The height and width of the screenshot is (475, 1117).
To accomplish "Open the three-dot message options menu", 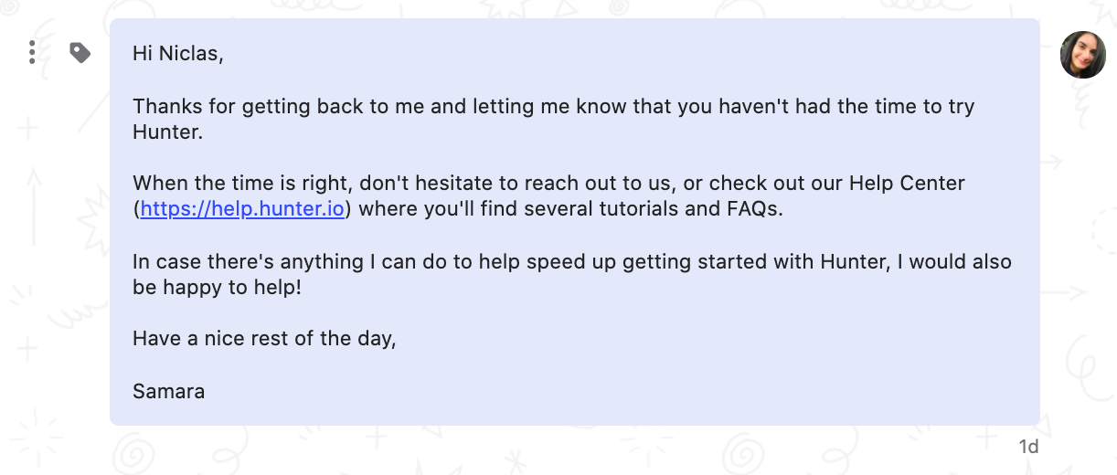I will [32, 53].
